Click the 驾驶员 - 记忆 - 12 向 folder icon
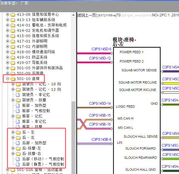179x174 pixels. coord(18,90)
